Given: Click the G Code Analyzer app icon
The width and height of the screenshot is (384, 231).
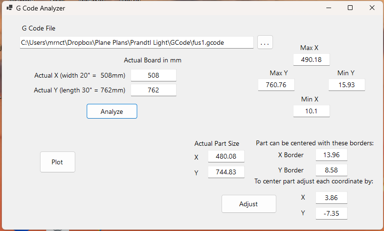Looking at the screenshot, I should click(x=9, y=8).
